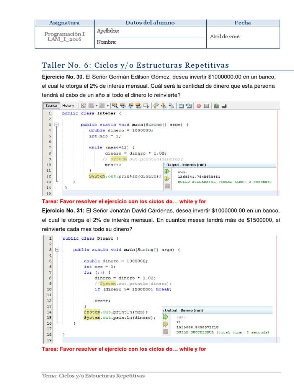Click the 'Taller No. 6' heading
The height and width of the screenshot is (392, 294).
(135, 65)
